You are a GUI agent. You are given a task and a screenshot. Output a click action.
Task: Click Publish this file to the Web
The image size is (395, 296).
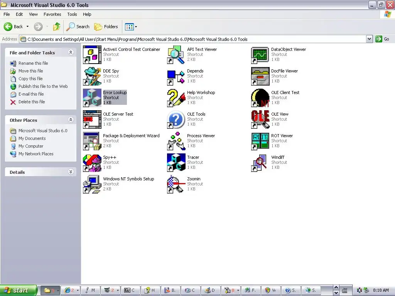pos(43,86)
